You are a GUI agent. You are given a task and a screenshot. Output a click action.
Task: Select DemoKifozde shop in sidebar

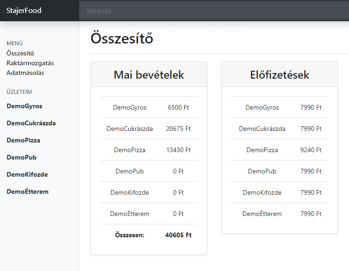(27, 174)
